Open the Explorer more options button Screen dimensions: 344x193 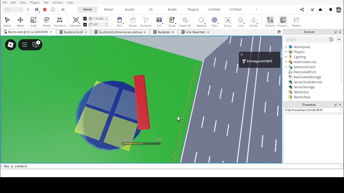pos(339,39)
